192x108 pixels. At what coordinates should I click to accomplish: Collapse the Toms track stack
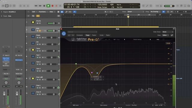pos(29,50)
